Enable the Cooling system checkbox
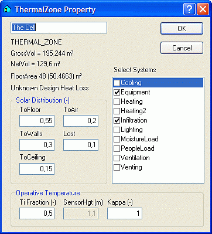 coord(117,83)
